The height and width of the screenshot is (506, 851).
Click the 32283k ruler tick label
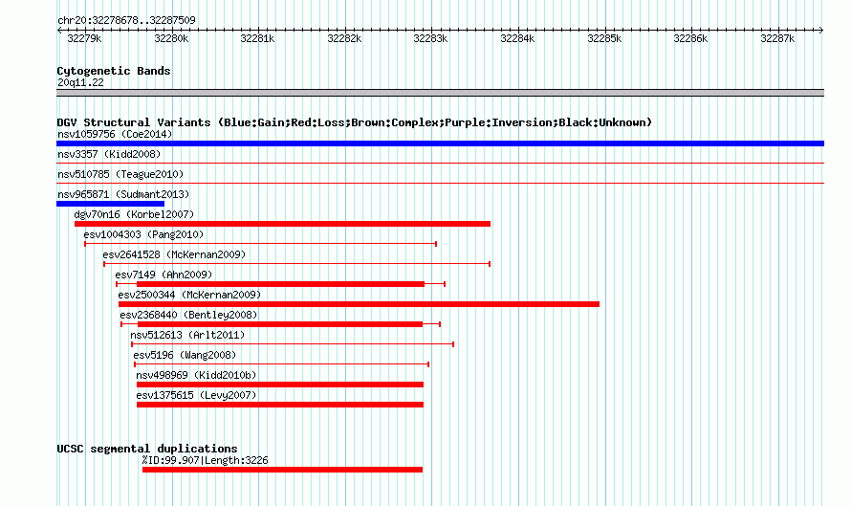coord(430,38)
